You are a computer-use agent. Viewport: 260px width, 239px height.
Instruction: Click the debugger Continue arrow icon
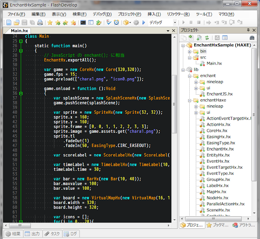[x=208, y=22]
